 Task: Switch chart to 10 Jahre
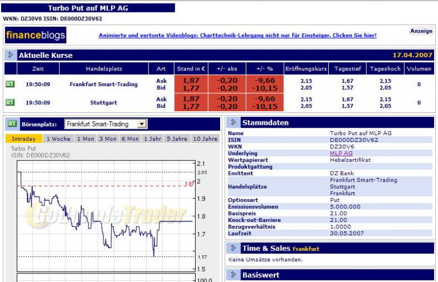[x=205, y=139]
